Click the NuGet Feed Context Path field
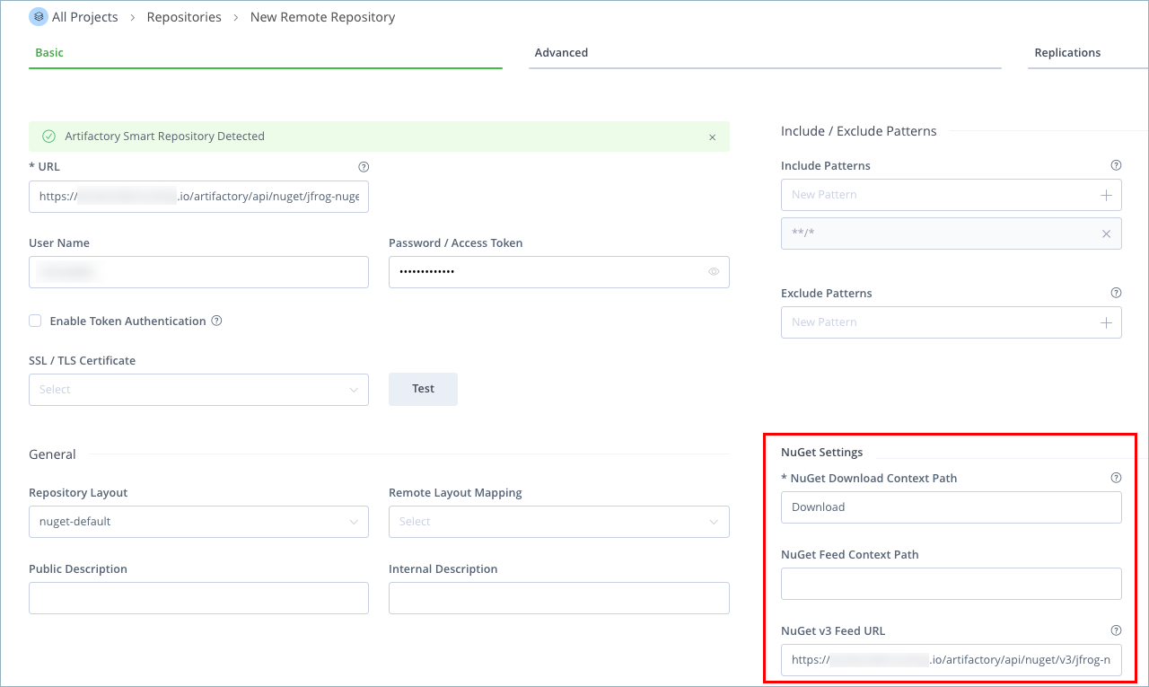Image resolution: width=1149 pixels, height=687 pixels. [x=952, y=584]
